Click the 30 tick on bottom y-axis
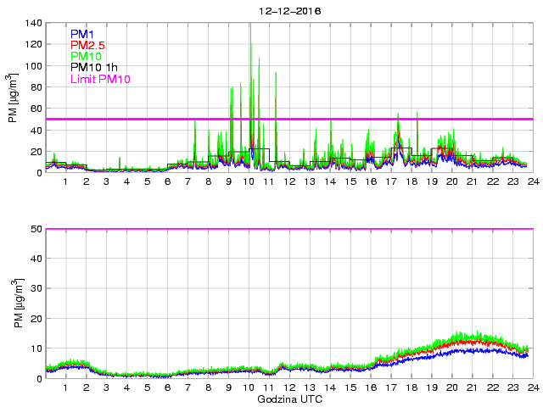 coord(35,288)
